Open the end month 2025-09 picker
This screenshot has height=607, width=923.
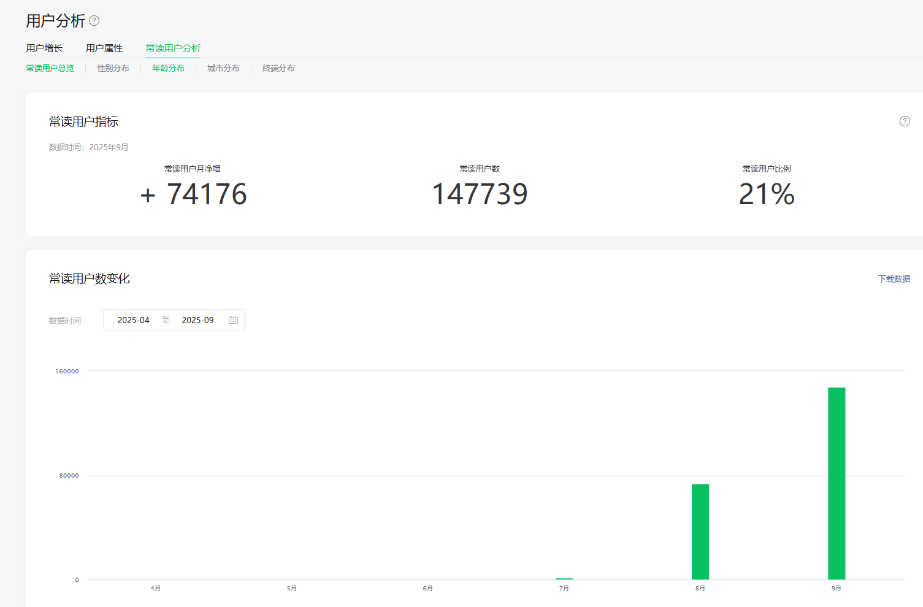point(197,320)
